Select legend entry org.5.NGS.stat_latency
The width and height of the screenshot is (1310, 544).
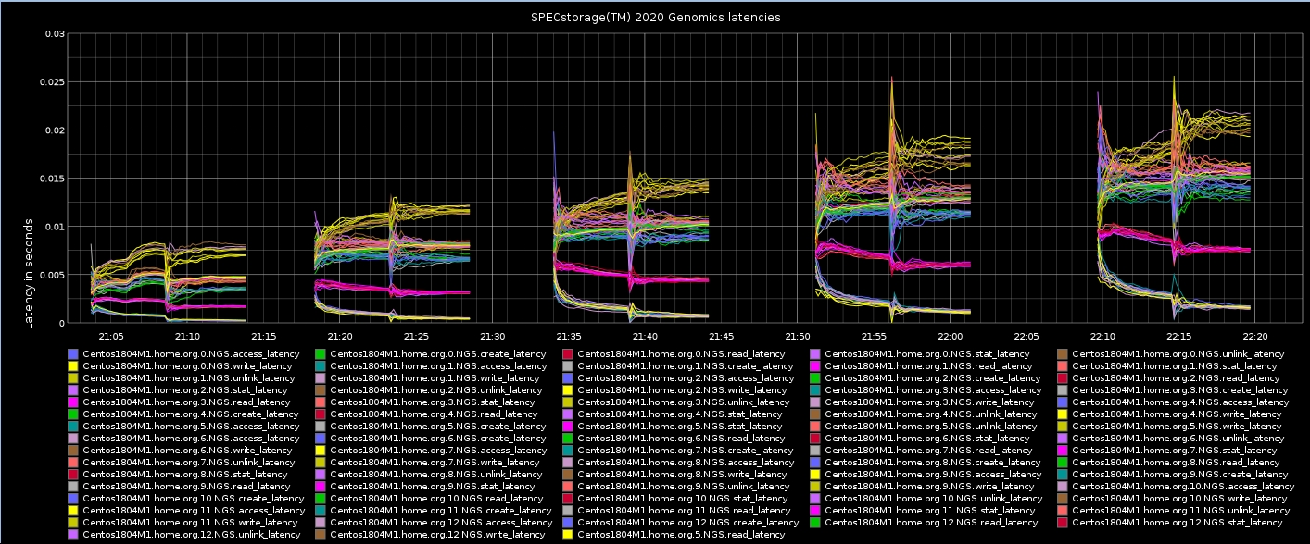point(674,427)
